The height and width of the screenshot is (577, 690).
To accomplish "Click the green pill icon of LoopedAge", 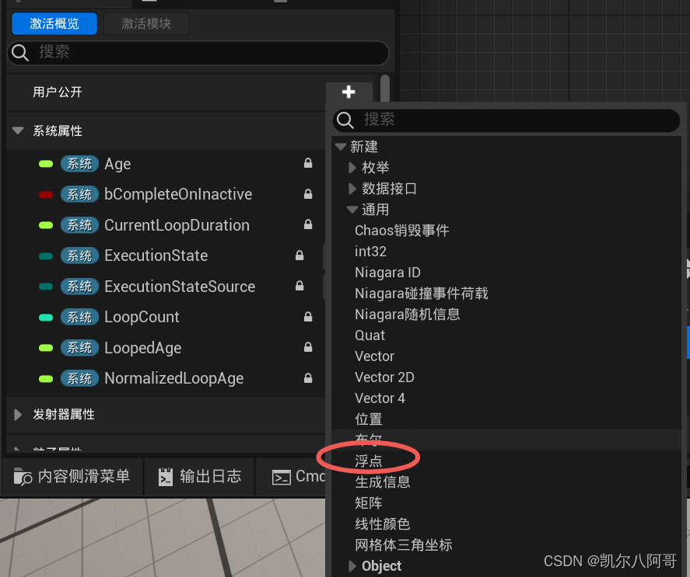I will (x=46, y=348).
